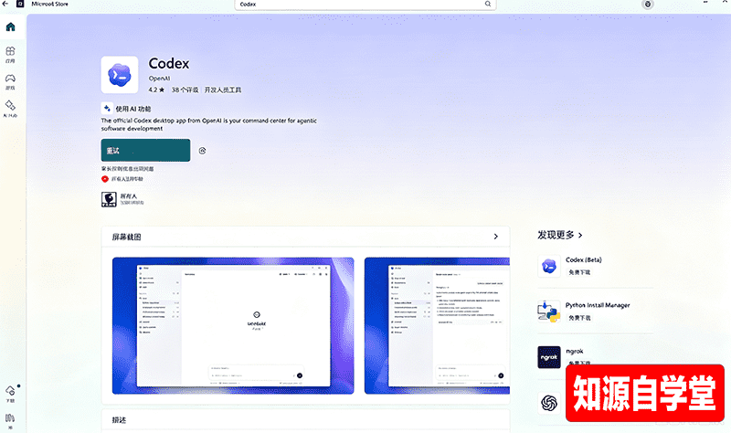Click the teal retry install button
The width and height of the screenshot is (731, 433).
coord(145,150)
